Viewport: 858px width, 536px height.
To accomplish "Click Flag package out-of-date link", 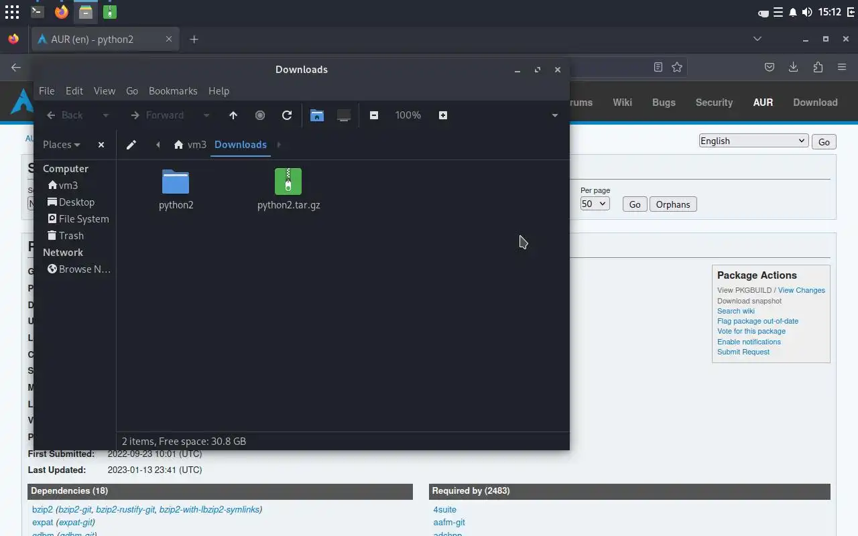I will coord(757,321).
